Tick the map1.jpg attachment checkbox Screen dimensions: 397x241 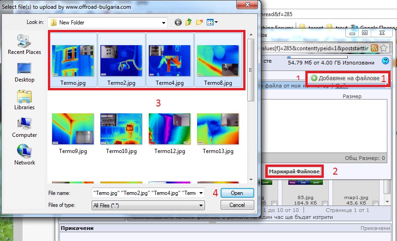tap(376, 203)
